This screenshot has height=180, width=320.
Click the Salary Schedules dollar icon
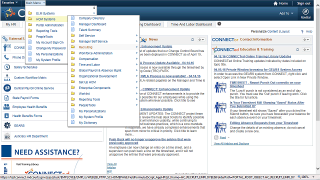tap(7, 67)
